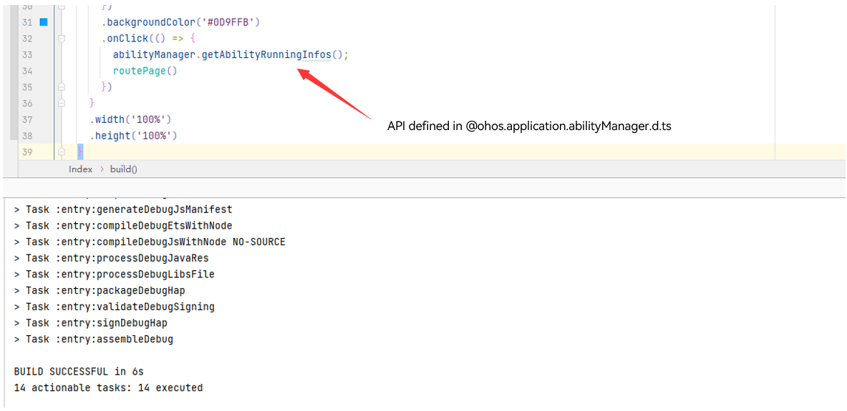Collapse the onClick block at line 32
The height and width of the screenshot is (411, 847).
pos(62,39)
